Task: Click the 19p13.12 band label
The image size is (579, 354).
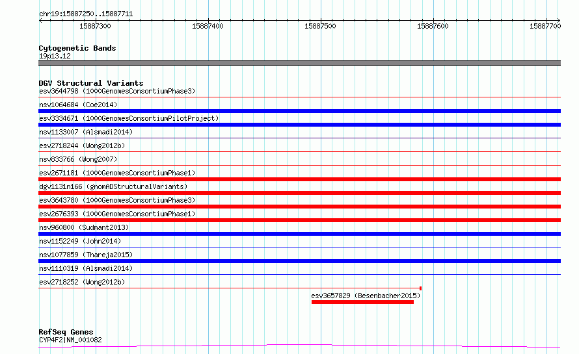Action: (55, 56)
